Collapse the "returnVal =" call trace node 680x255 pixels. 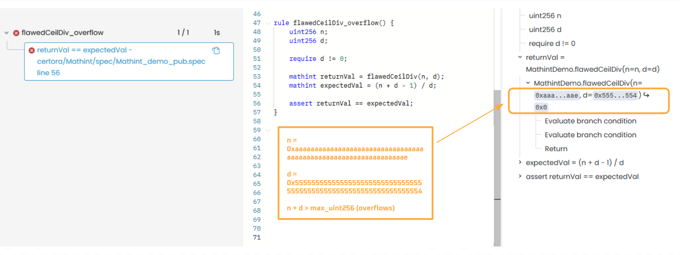tap(520, 57)
